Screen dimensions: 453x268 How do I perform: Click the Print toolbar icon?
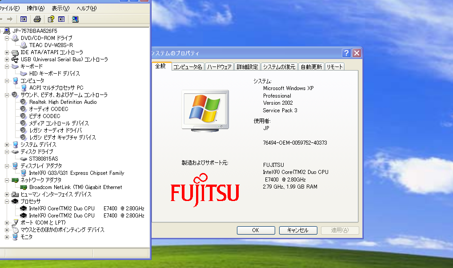[37, 19]
